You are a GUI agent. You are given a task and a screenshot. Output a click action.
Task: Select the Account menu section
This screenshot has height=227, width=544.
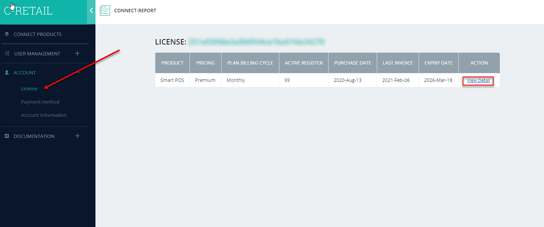click(x=24, y=73)
